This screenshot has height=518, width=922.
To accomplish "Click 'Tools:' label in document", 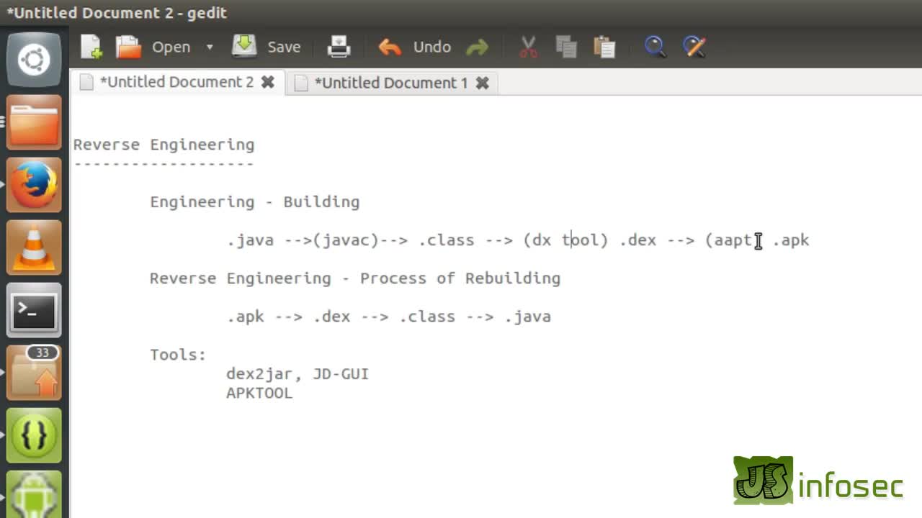I will [x=178, y=355].
